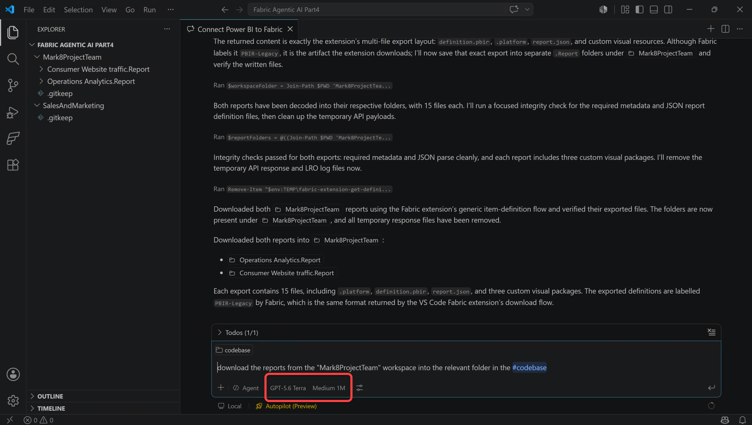Open the chat dropdown arrow in title bar
The image size is (752, 425).
(x=527, y=9)
